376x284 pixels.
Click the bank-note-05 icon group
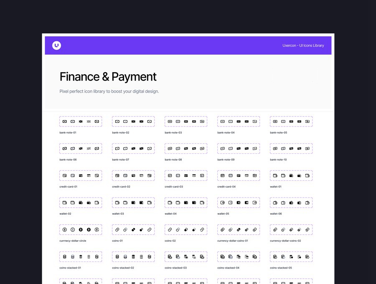291,121
